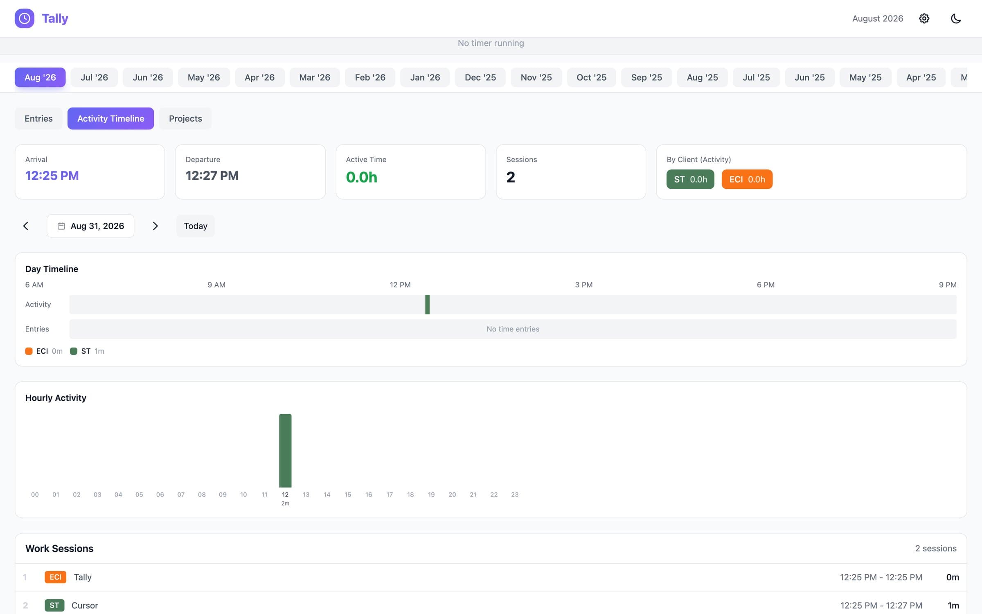Pick the May '26 month
Screen dimensions: 982x614
(204, 77)
